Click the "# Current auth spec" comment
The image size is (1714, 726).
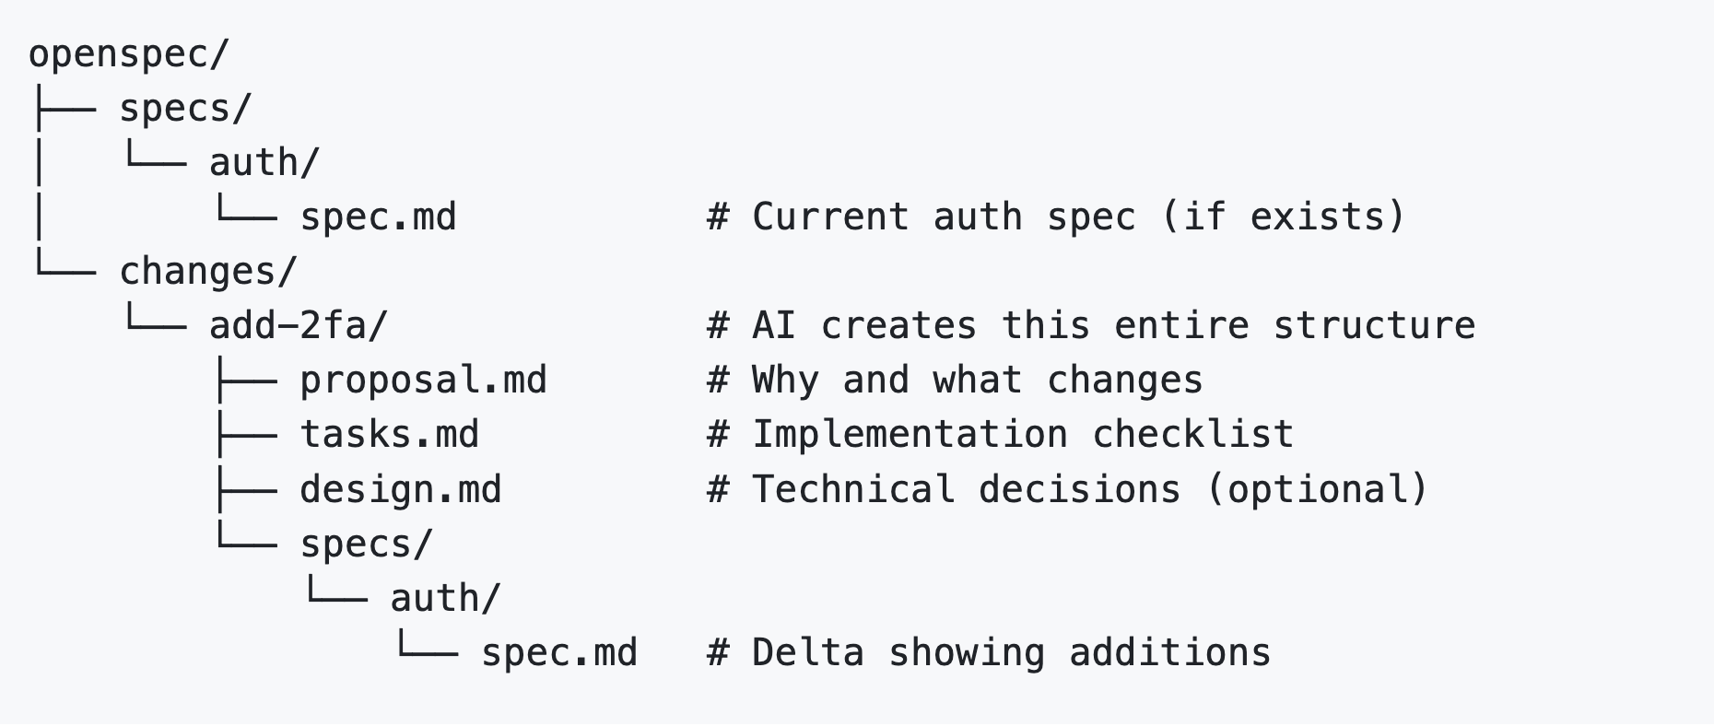click(x=922, y=217)
